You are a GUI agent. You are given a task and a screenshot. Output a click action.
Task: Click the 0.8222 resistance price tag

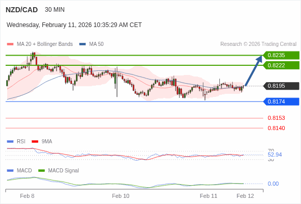[281, 65]
